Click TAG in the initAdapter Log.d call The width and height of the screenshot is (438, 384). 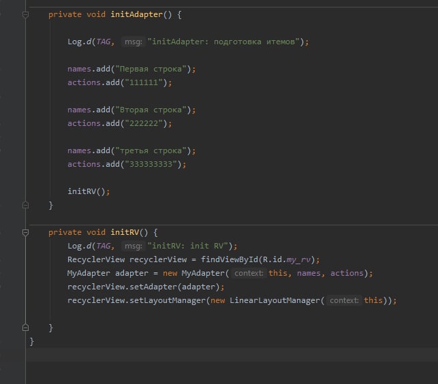coord(104,42)
